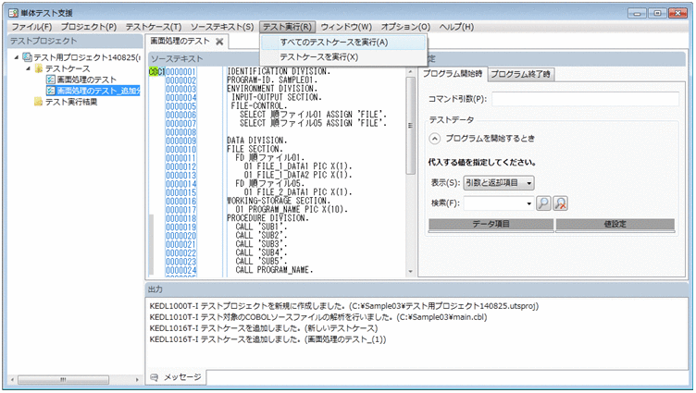
Task: Click the 検索(F) text input box
Action: (x=494, y=203)
